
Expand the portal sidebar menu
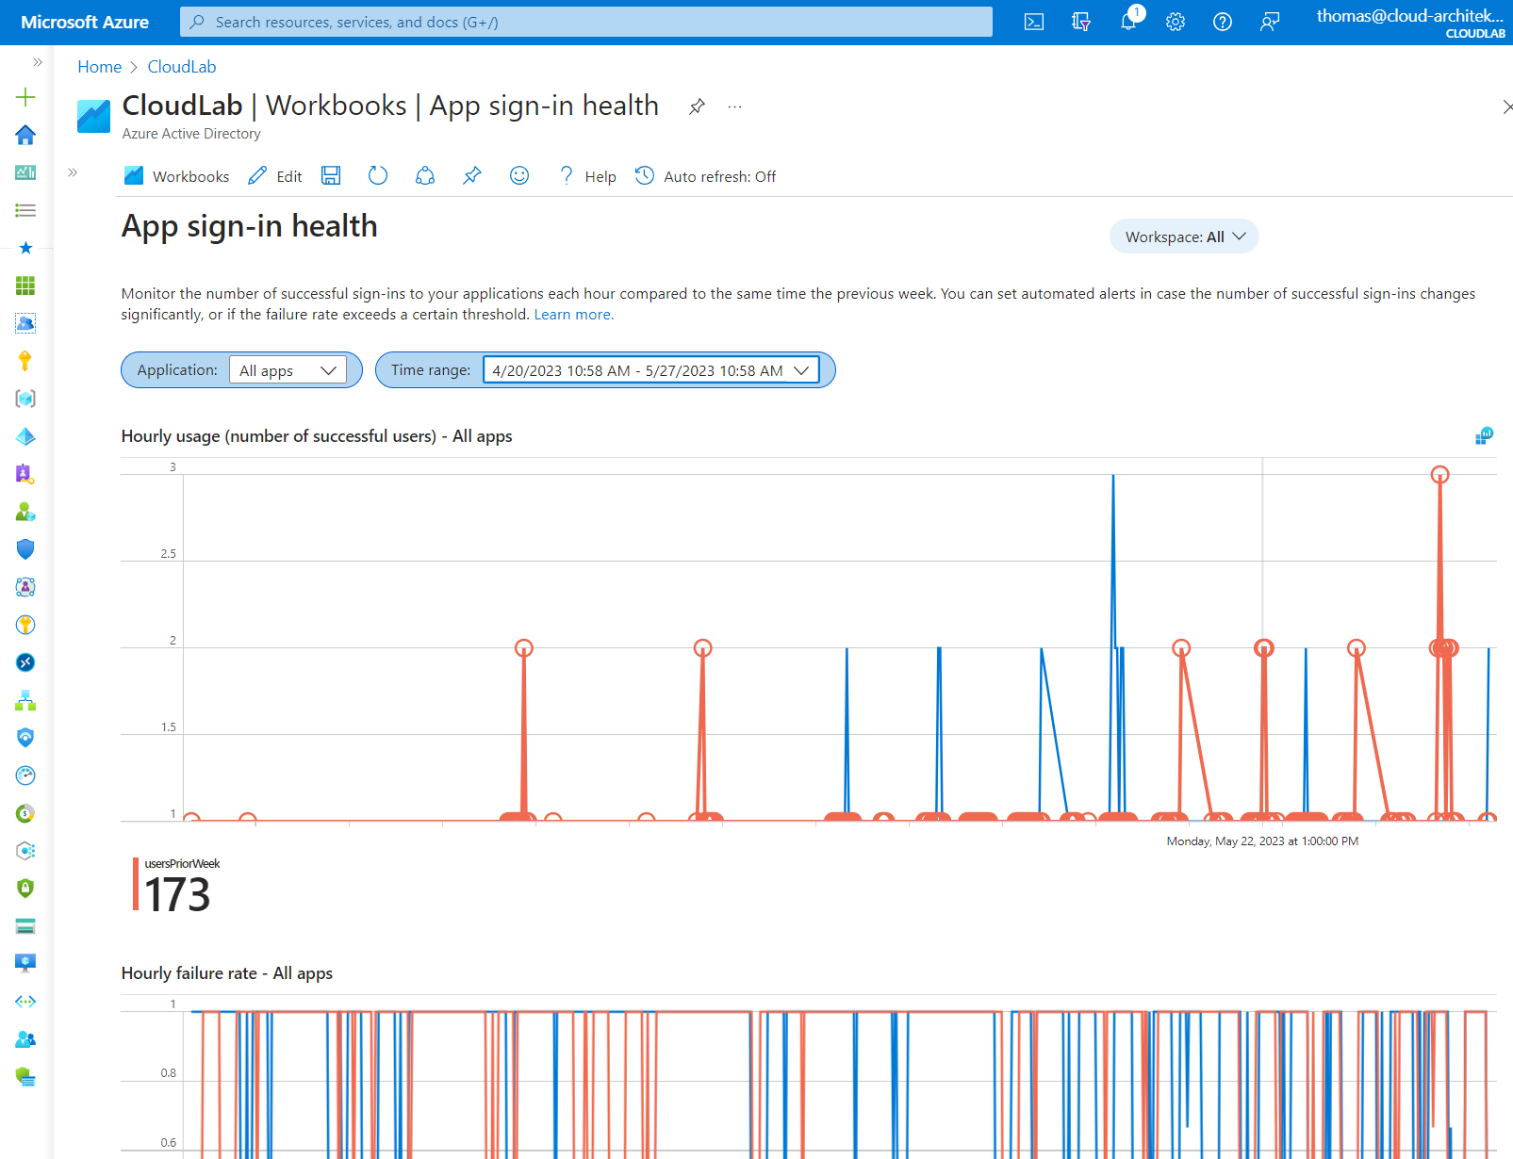38,62
